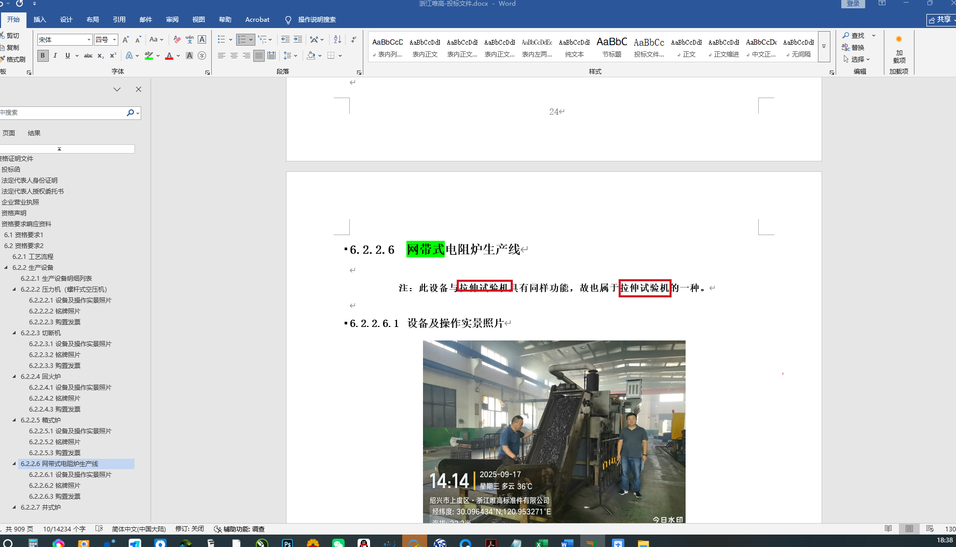Click the 操作说明搜索 search box
956x547 pixels.
[x=311, y=20]
